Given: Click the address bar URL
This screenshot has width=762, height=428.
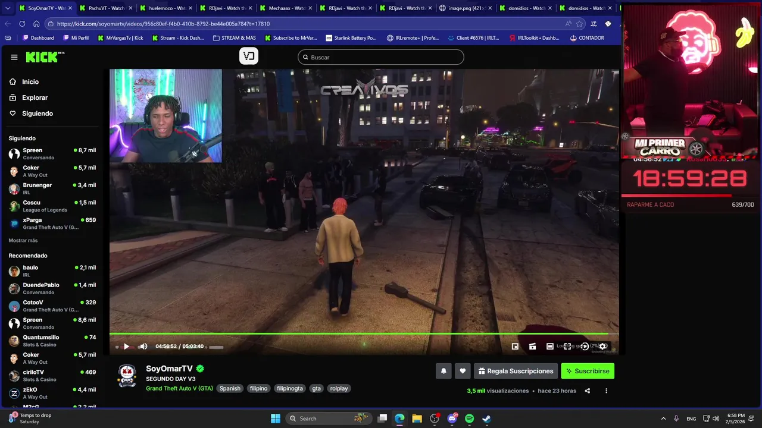Looking at the screenshot, I should point(164,24).
